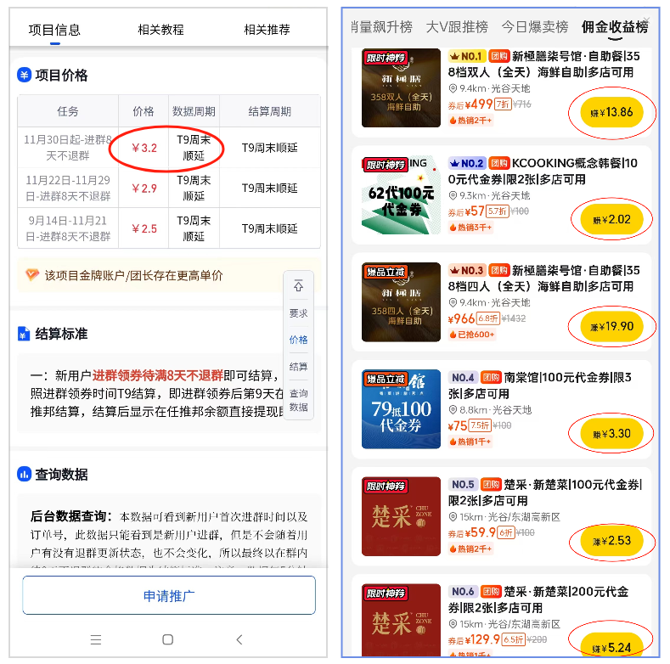Image resolution: width=670 pixels, height=664 pixels.
Task: Click the document icon beside 结算标准
Action: pyautogui.click(x=24, y=334)
